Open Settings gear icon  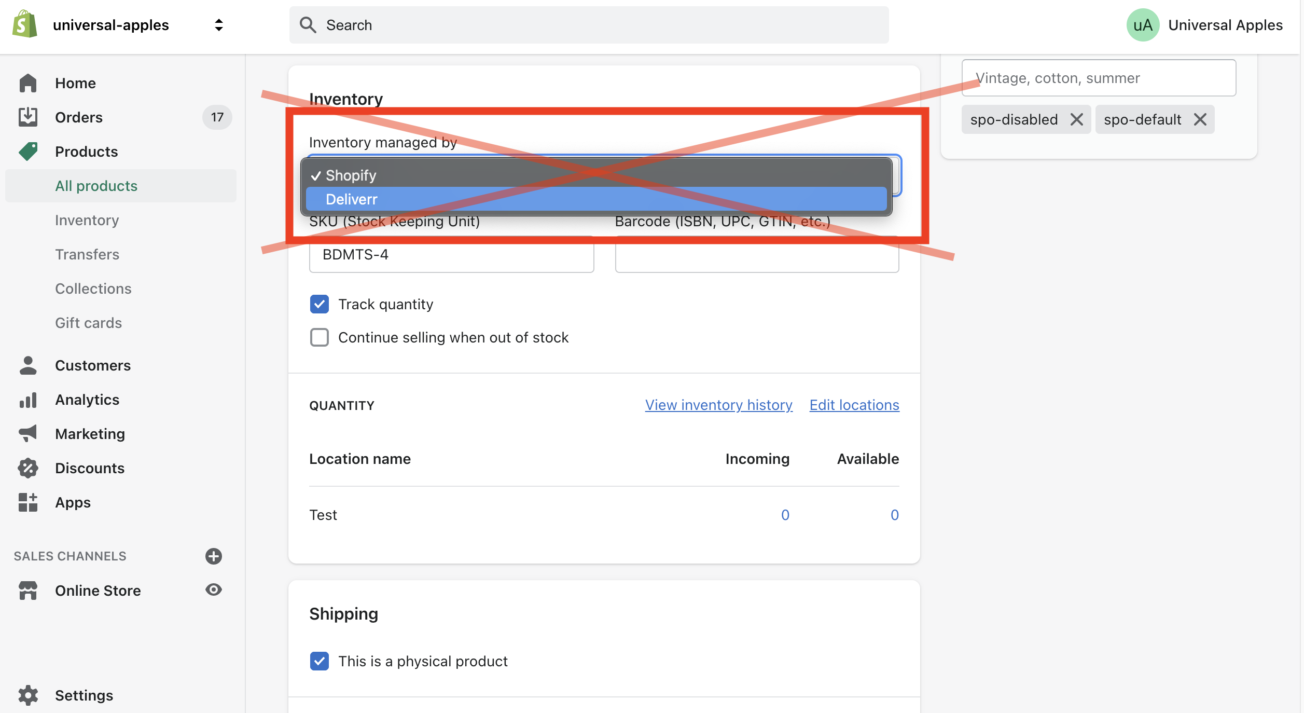click(x=28, y=695)
